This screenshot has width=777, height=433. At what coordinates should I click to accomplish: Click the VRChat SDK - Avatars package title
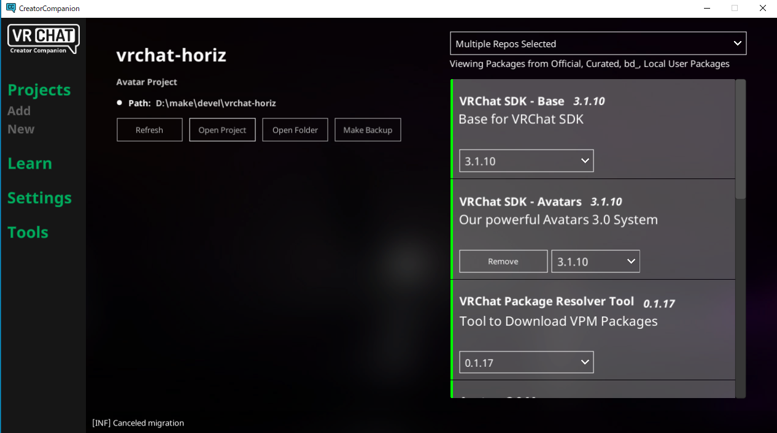[x=520, y=202]
